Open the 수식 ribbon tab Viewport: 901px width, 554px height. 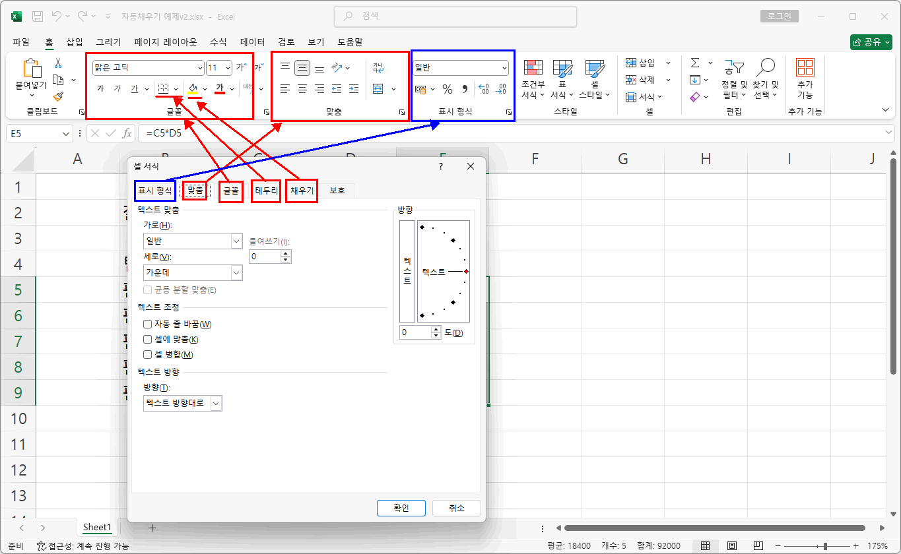click(218, 42)
